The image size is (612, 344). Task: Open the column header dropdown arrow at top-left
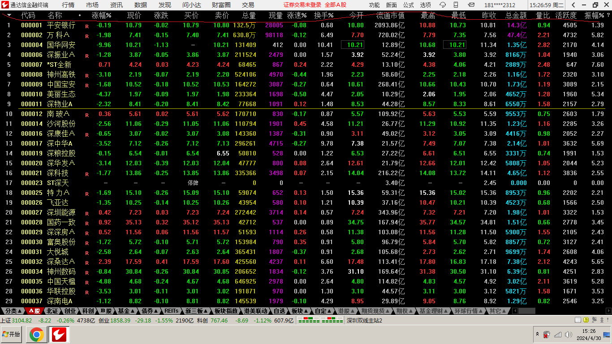pyautogui.click(x=9, y=15)
